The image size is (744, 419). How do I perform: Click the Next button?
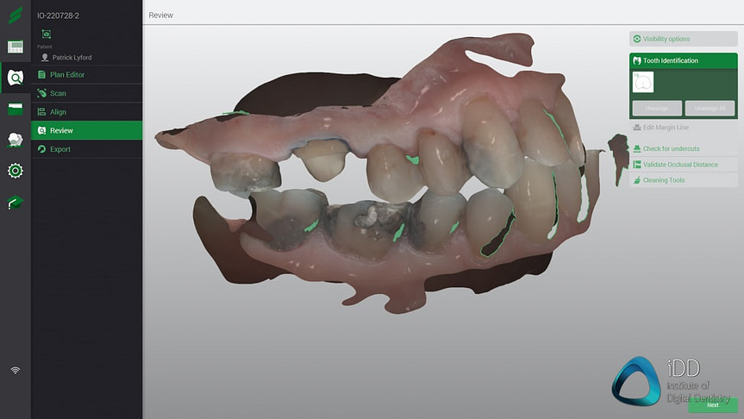[x=712, y=404]
